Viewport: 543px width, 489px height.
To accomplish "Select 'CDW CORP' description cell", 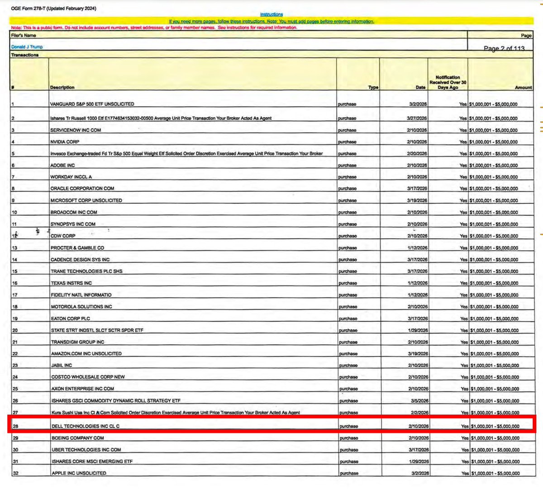I will 63,236.
